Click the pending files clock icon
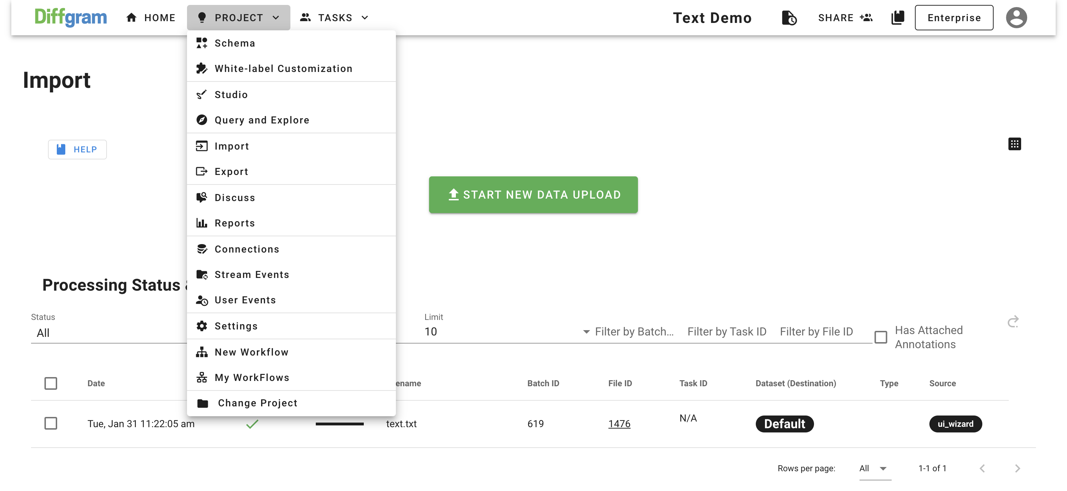This screenshot has width=1067, height=491. 789,18
